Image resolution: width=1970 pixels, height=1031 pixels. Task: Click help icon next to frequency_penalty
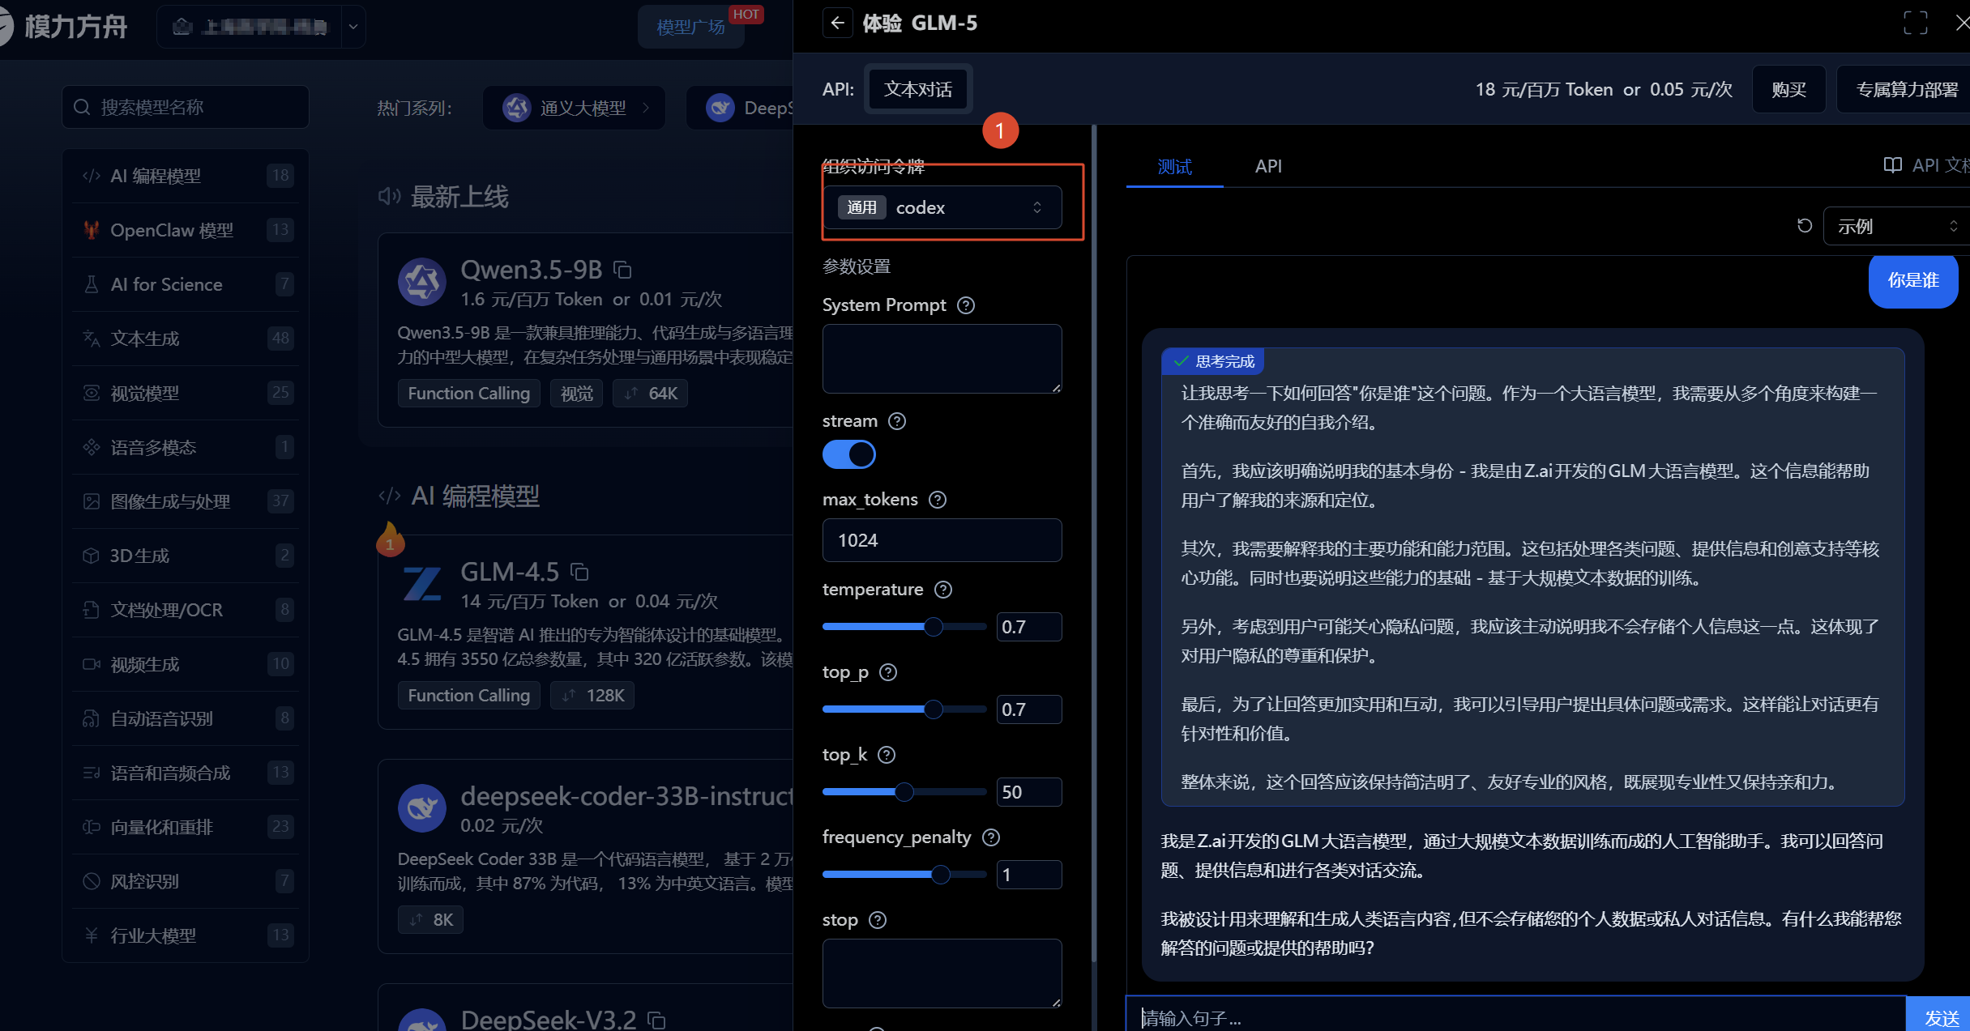tap(991, 837)
